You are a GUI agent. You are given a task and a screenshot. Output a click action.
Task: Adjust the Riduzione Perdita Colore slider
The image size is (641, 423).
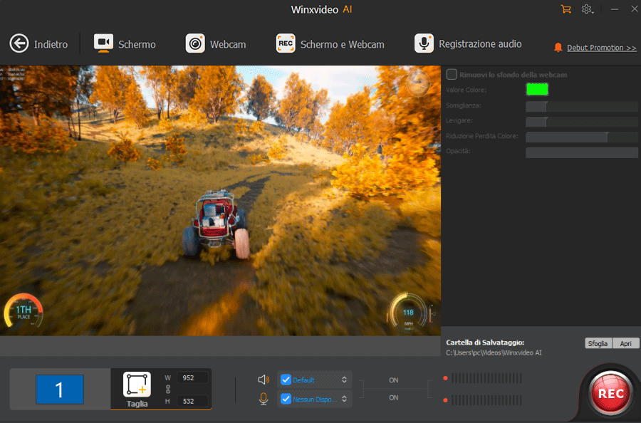point(582,137)
